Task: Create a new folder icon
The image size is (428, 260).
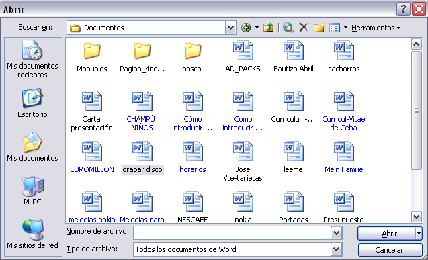Action: click(318, 28)
